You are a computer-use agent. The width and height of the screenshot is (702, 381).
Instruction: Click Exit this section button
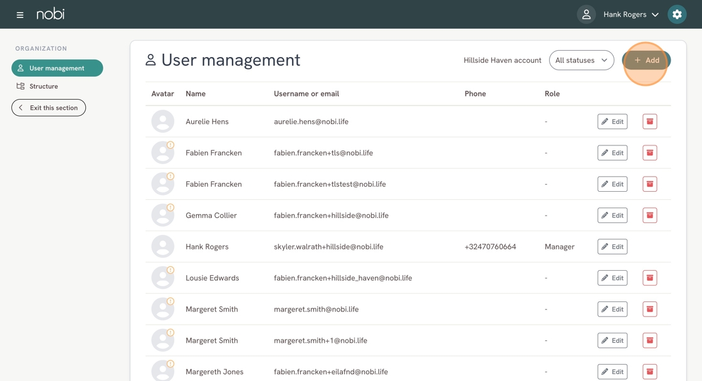click(x=48, y=108)
